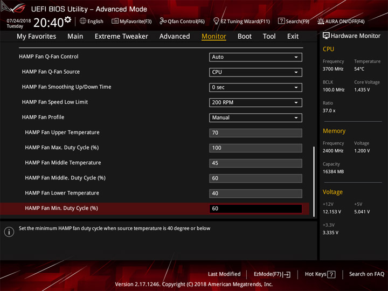Click the CPU temperature 54°C value
Screen dimensions: 388x291
[x=359, y=69]
